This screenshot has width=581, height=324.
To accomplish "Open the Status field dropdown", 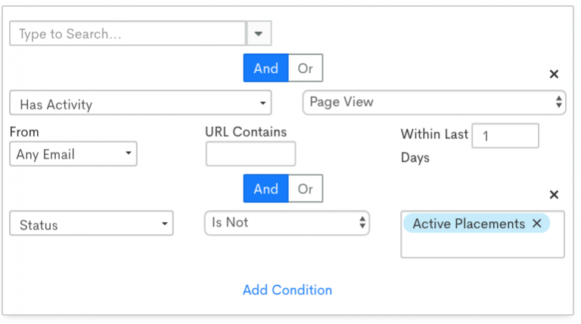I will click(x=91, y=224).
